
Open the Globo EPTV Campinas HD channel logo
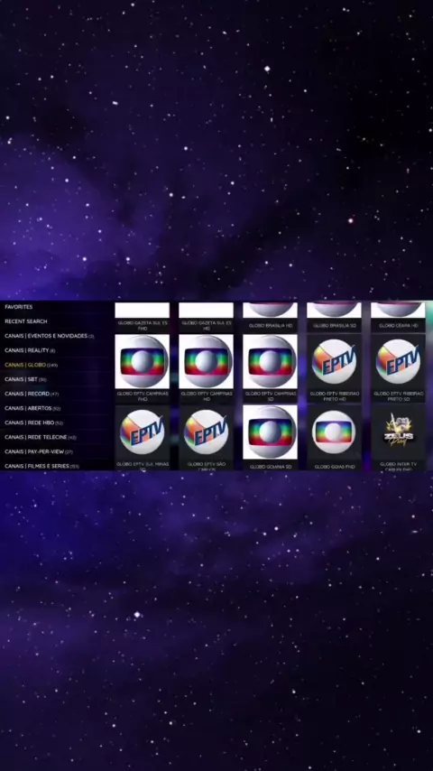pyautogui.click(x=206, y=362)
